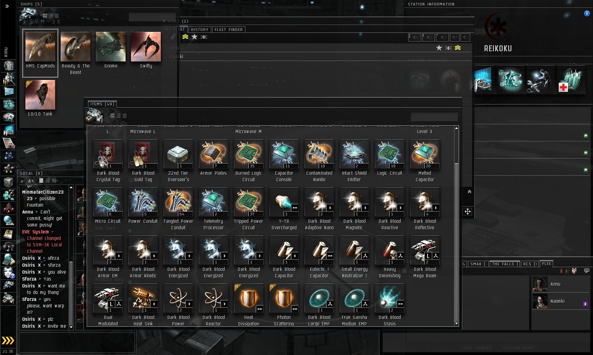Select the Tangled Power Conduit stack

pyautogui.click(x=178, y=208)
